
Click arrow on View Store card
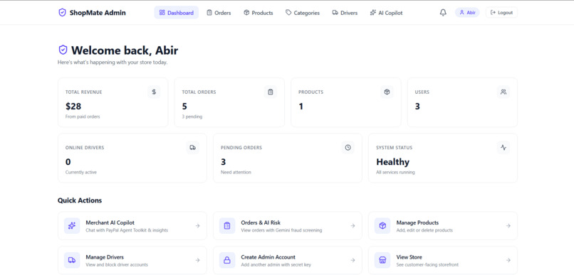tap(508, 260)
